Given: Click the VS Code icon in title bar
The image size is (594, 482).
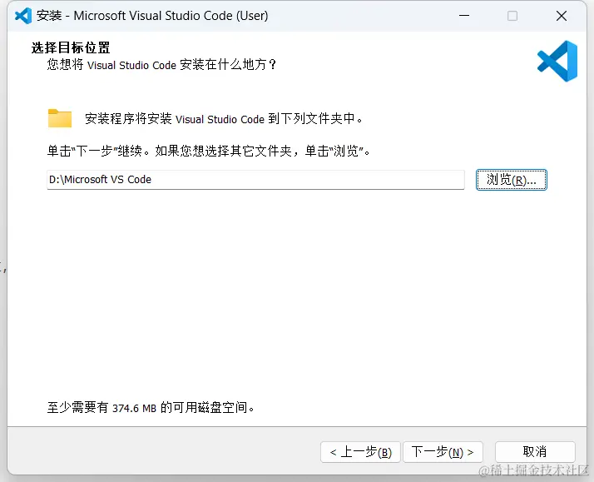Looking at the screenshot, I should 23,16.
